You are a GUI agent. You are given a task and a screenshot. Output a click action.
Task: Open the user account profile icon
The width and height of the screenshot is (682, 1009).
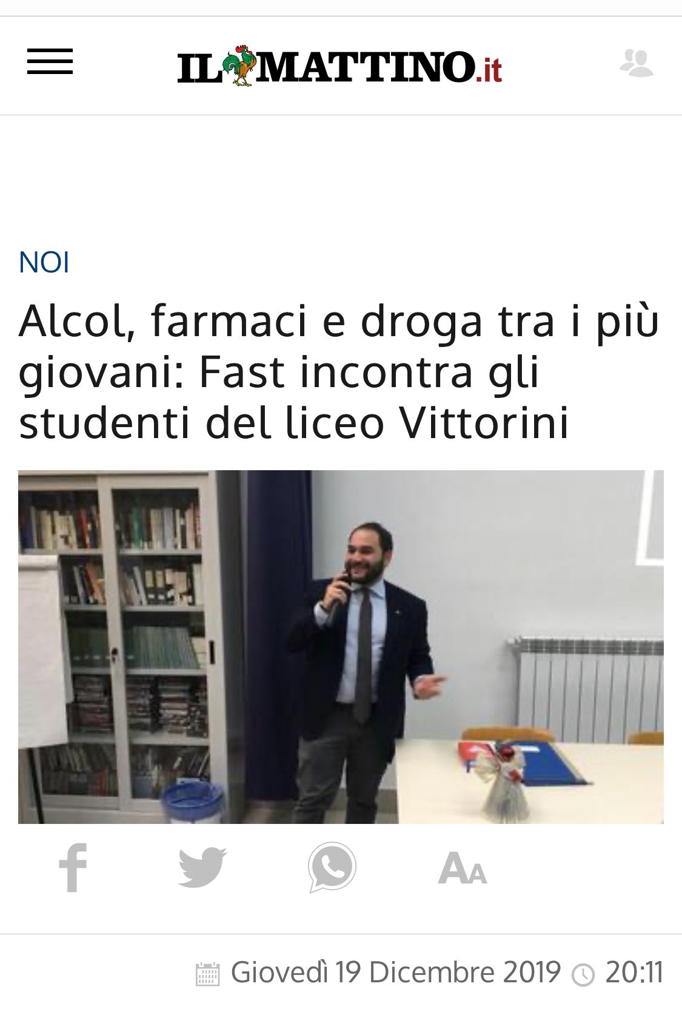click(x=637, y=62)
